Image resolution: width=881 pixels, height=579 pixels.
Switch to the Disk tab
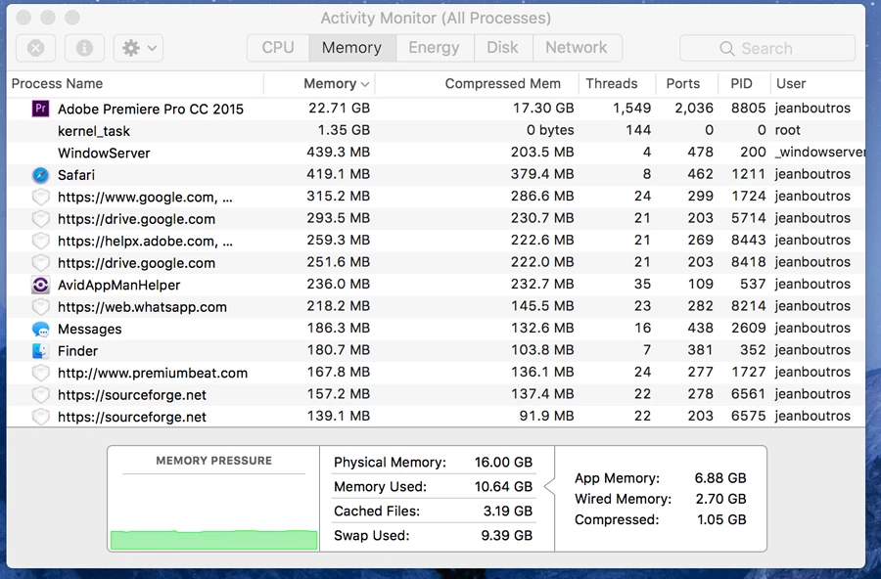coord(503,48)
